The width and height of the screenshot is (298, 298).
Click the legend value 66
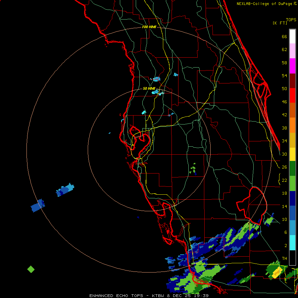pyautogui.click(x=284, y=37)
